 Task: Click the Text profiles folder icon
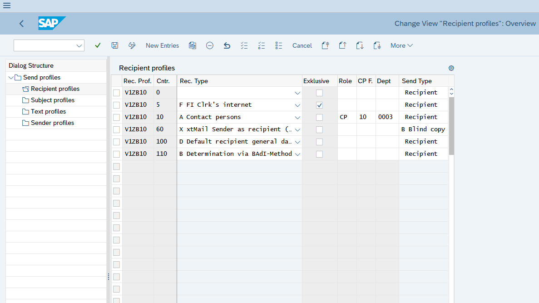click(25, 111)
